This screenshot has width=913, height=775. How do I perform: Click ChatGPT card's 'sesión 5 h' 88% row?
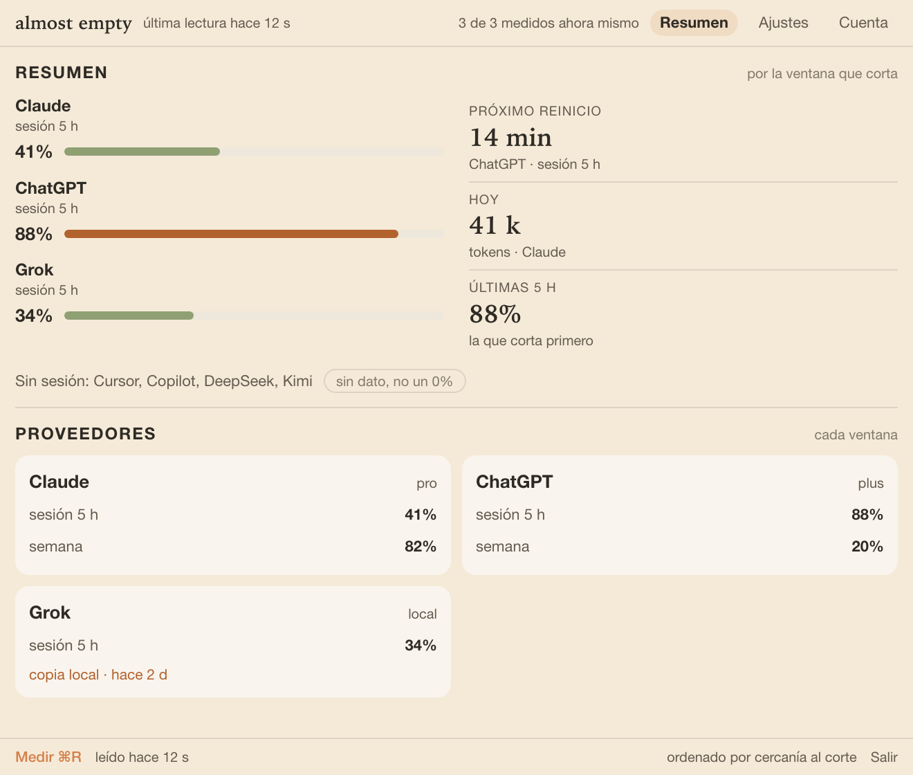680,515
